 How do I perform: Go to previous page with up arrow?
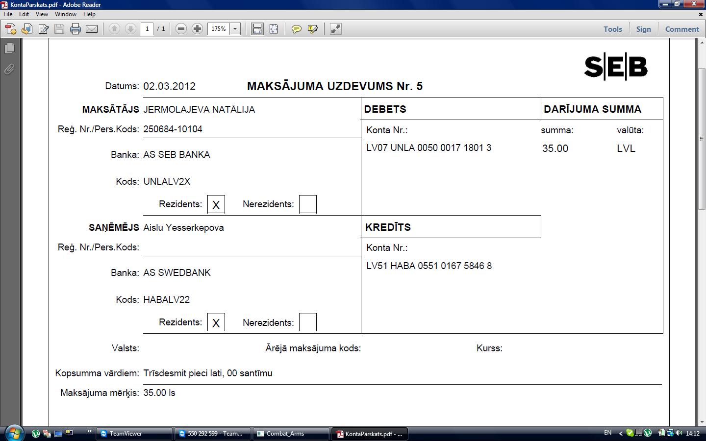click(114, 29)
